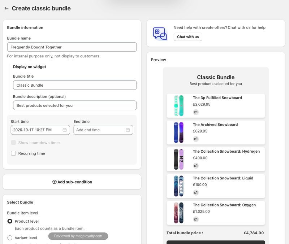Click the x1 quantity badge for 3p Fulfilled Snowboard

pyautogui.click(x=196, y=112)
